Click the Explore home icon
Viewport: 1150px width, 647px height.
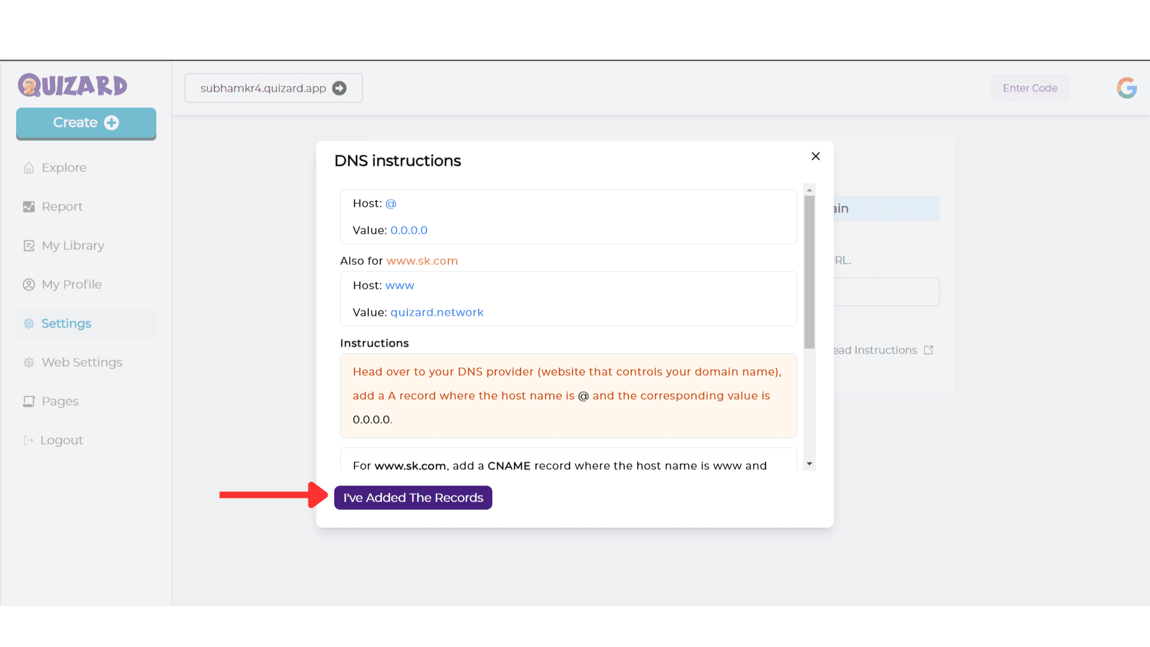(x=29, y=168)
